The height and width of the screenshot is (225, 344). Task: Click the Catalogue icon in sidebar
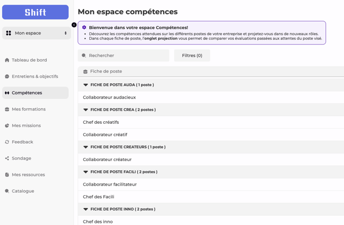click(x=7, y=191)
